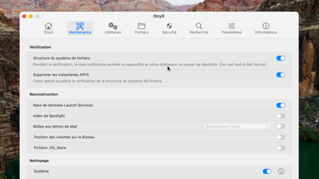Image resolution: width=319 pixels, height=179 pixels.
Task: Click the Paramètres tab label
Action: (232, 32)
